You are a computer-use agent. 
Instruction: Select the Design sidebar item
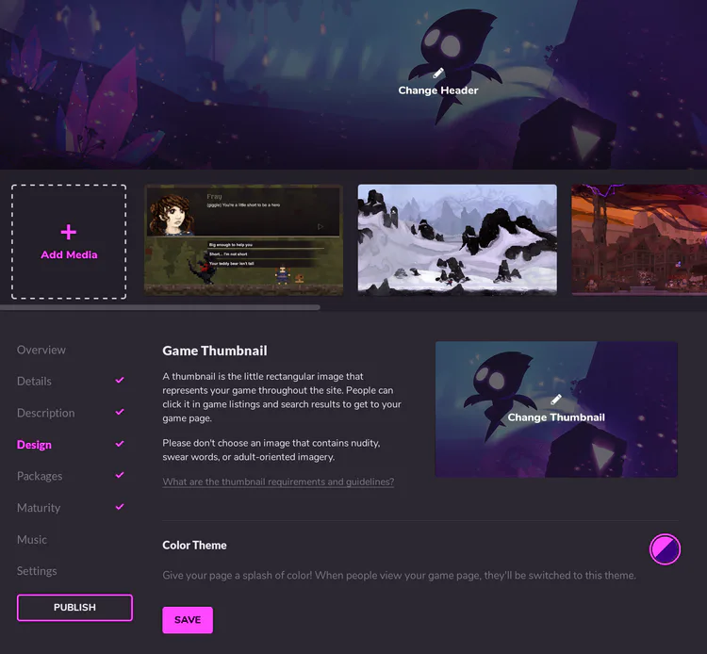pos(34,445)
